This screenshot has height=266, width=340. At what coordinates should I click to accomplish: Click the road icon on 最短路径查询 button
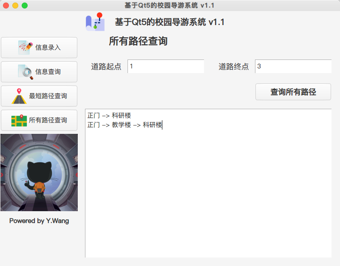click(19, 96)
